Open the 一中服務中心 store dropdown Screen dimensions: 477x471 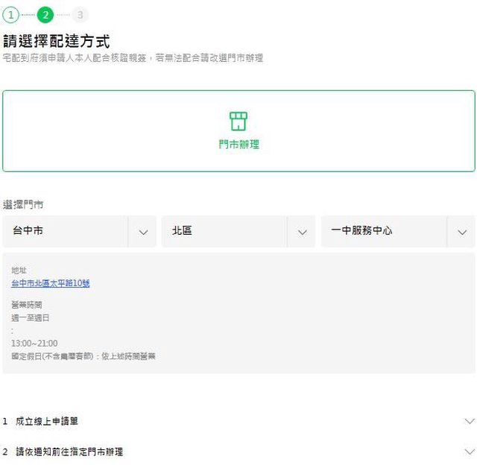[383, 232]
